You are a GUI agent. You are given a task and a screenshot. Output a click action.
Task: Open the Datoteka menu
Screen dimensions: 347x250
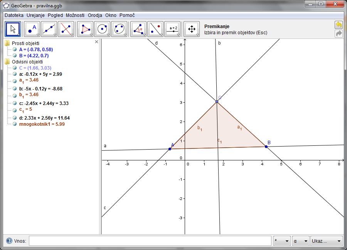(14, 15)
